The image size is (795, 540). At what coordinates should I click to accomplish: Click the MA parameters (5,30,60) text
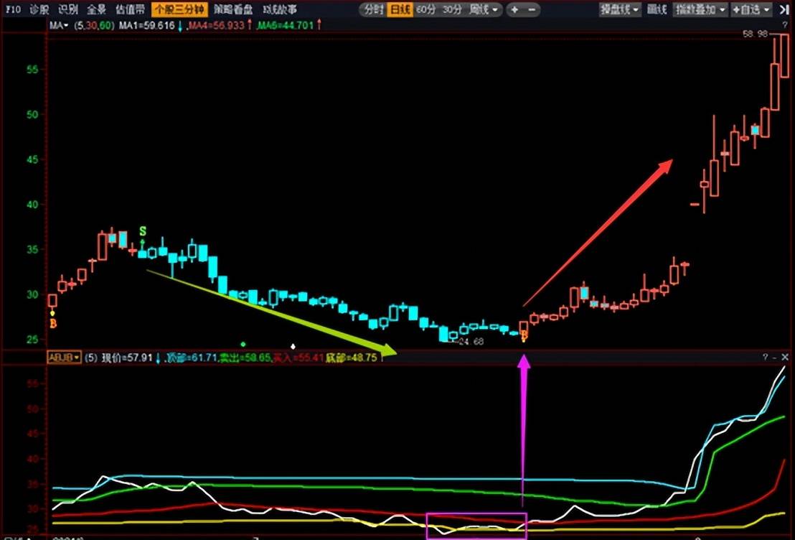click(94, 25)
